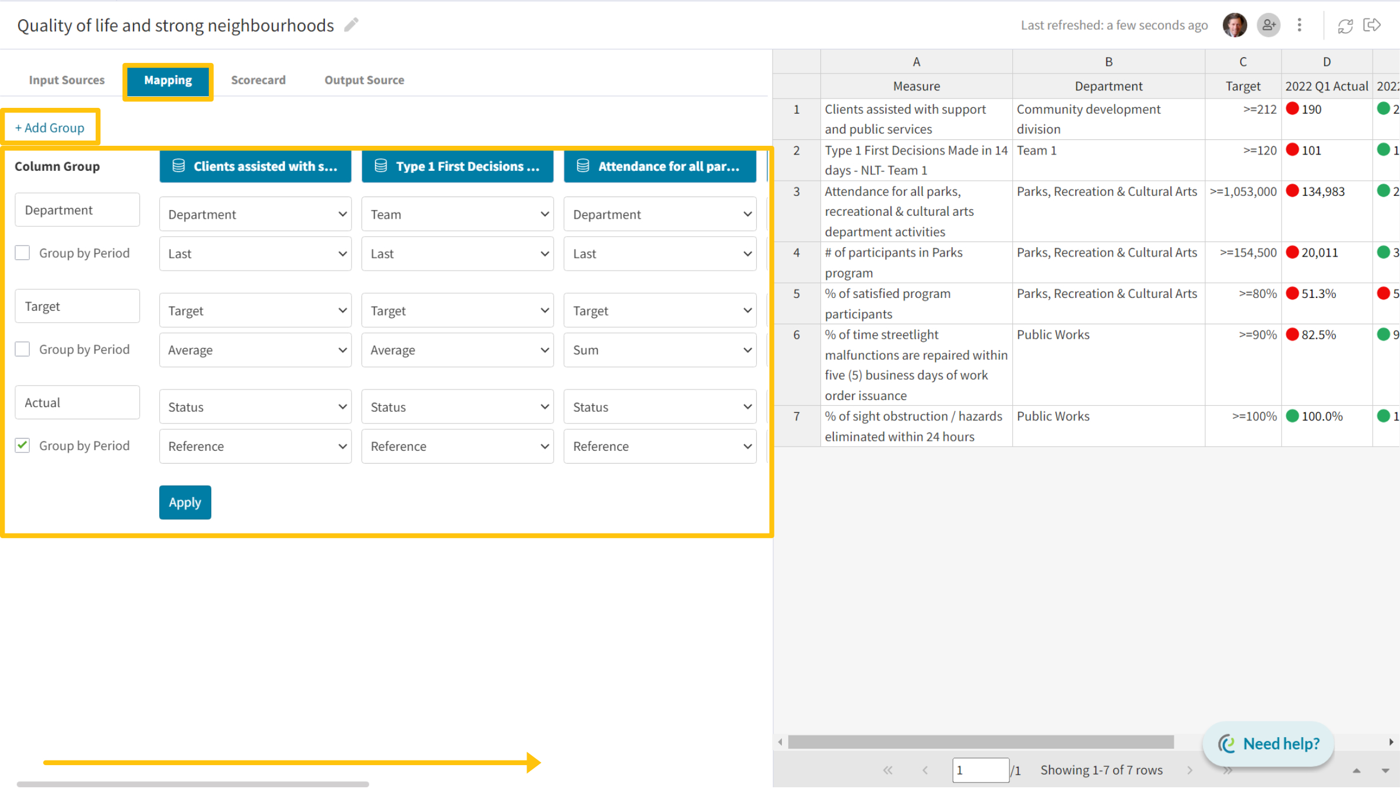Click the page number input field

click(x=981, y=770)
